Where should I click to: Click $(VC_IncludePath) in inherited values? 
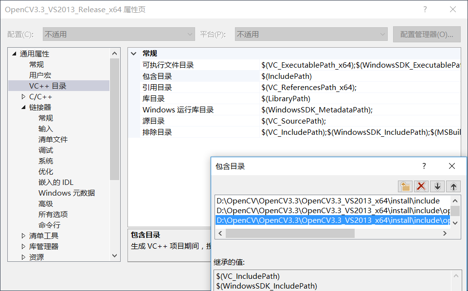point(248,276)
